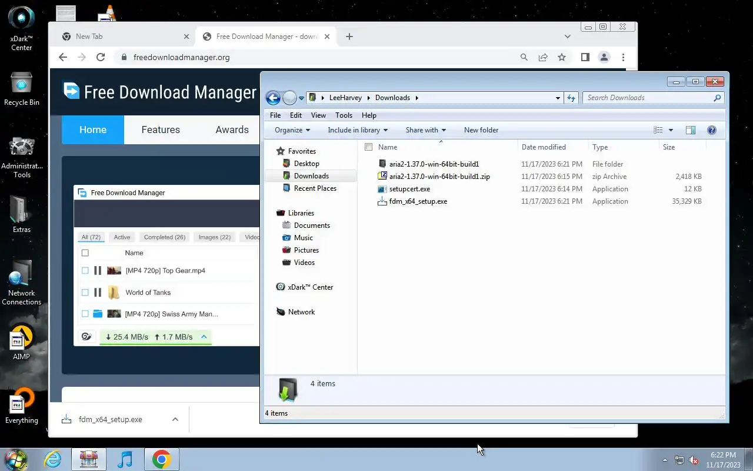Expand the views dropdown arrow

(671, 130)
